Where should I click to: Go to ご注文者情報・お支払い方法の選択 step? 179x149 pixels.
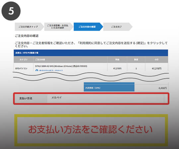[x=59, y=27]
